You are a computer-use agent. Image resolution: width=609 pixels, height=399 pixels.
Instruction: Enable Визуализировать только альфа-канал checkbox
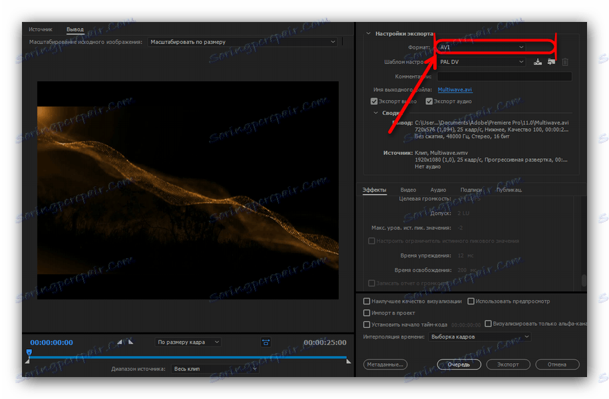[x=489, y=324]
